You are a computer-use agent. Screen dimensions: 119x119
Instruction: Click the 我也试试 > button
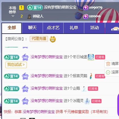(x=16, y=65)
